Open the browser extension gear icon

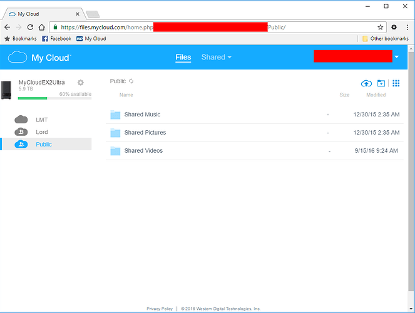[x=394, y=27]
